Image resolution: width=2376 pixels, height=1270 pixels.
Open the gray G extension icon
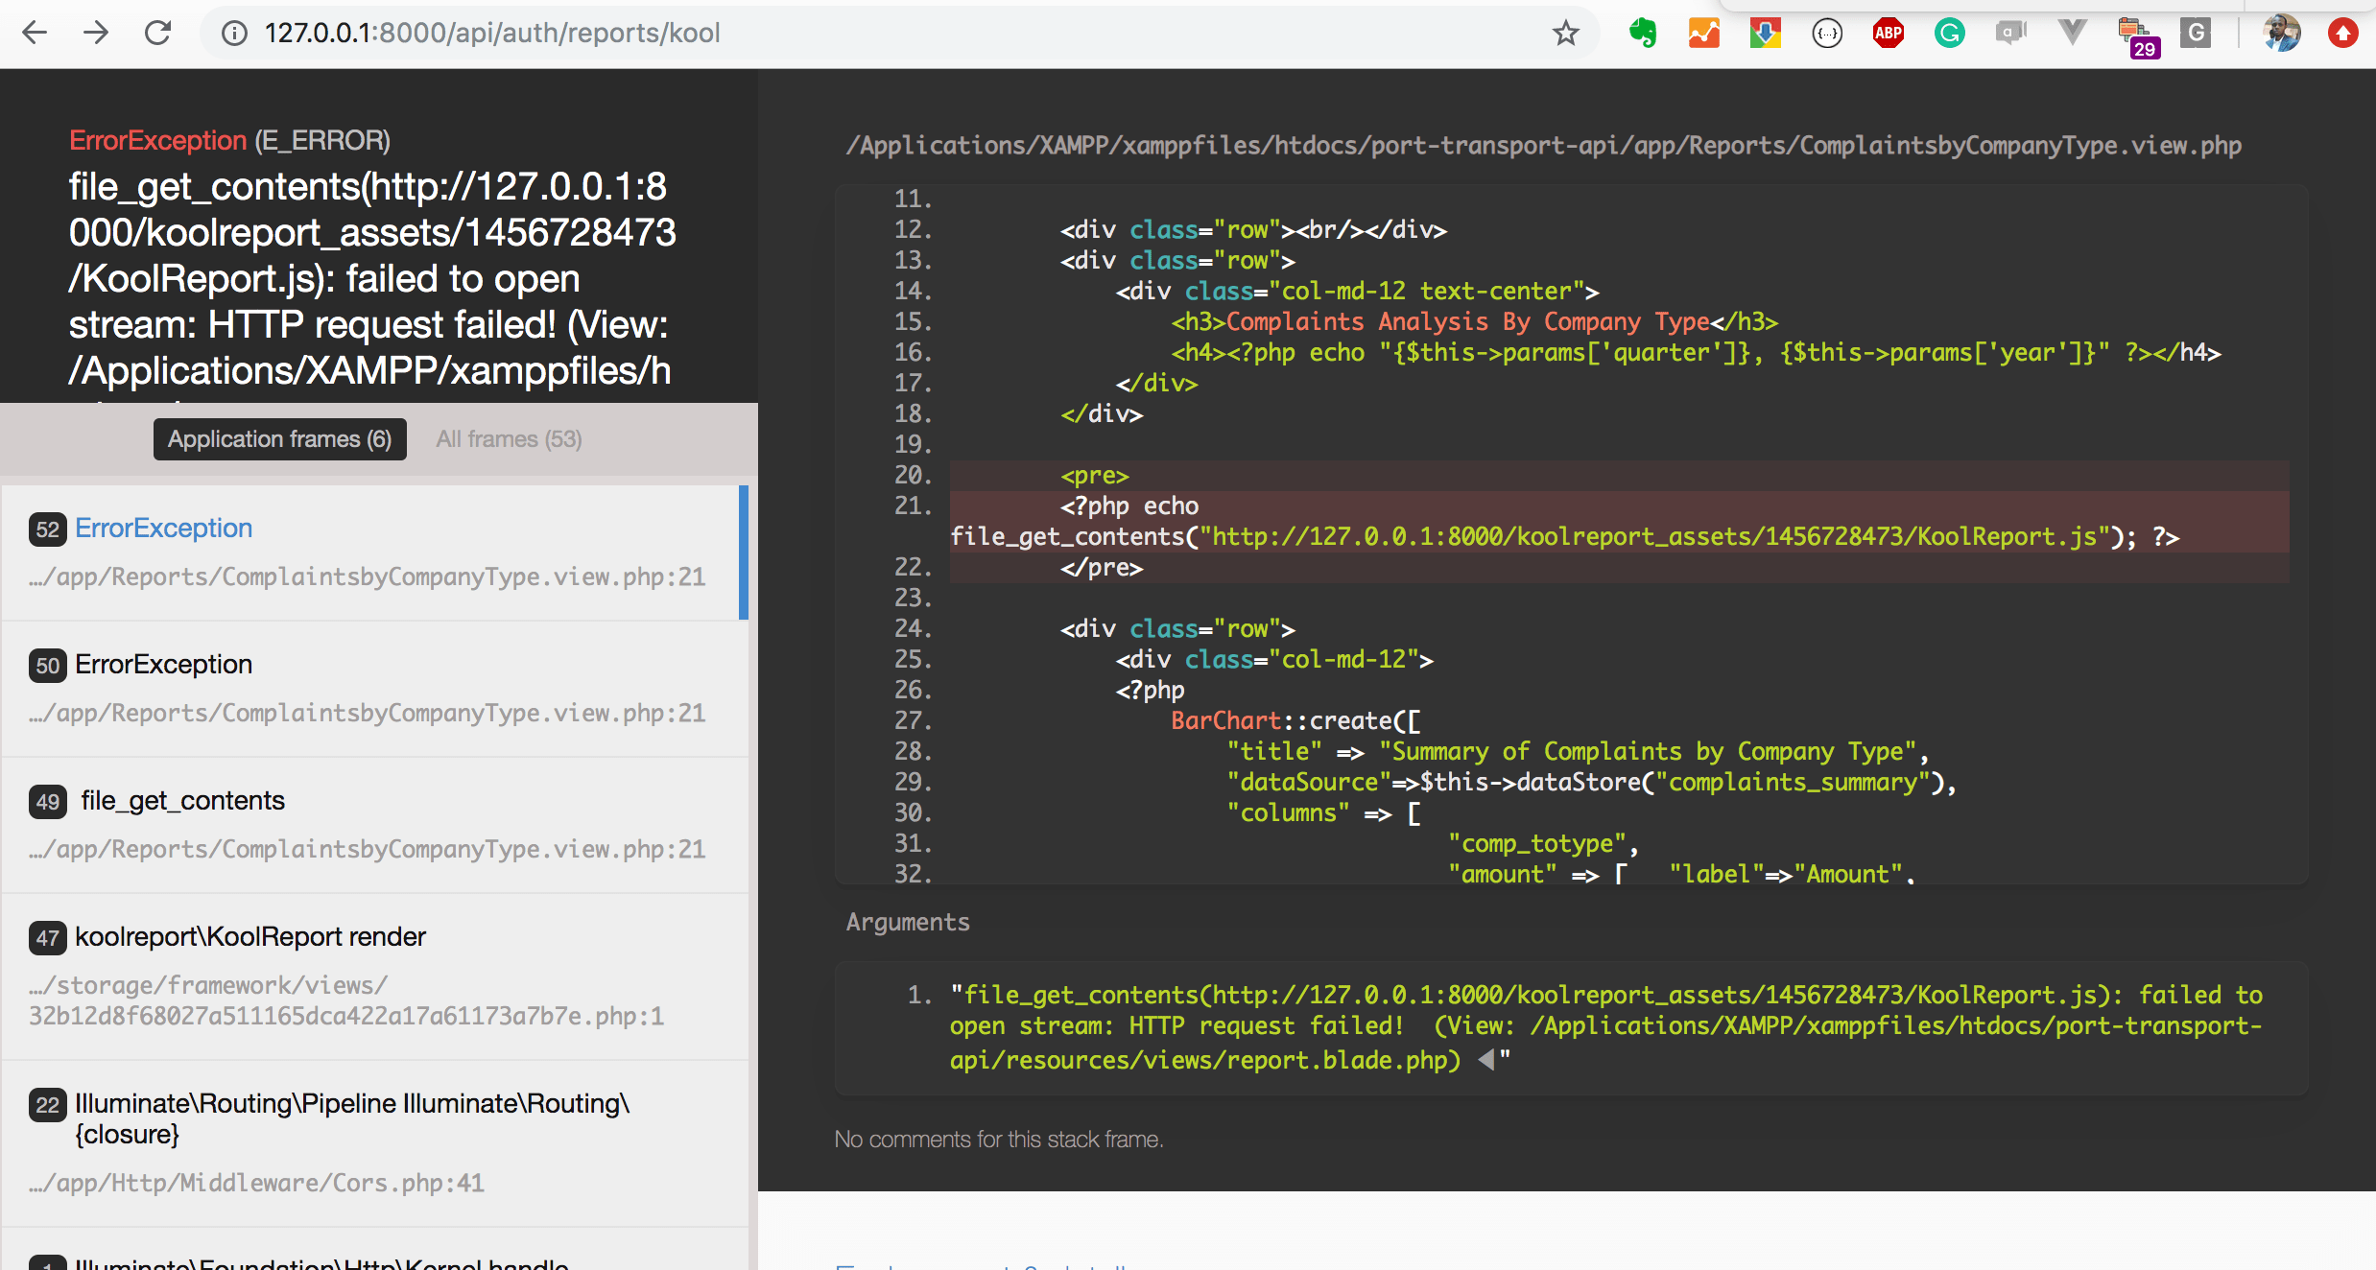pyautogui.click(x=2196, y=34)
